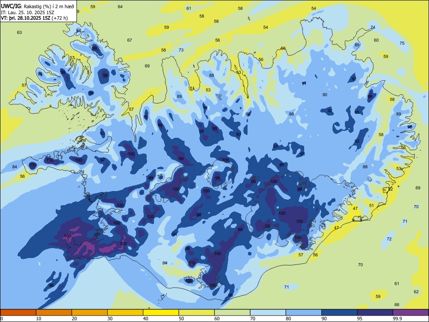This screenshot has height=322, width=429.
Task: Click the 'UWC/IG' title text
Action: click(x=11, y=6)
